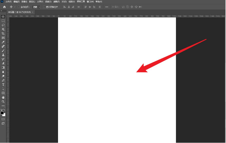This screenshot has width=226, height=143.
Task: Open the 选择(S) menu
Action: (48, 2)
